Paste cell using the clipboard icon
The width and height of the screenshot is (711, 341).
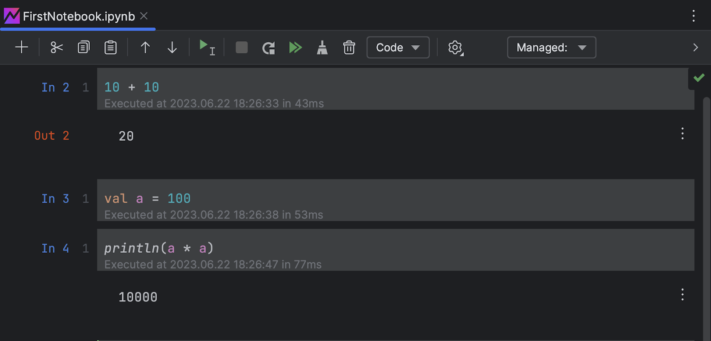[111, 48]
